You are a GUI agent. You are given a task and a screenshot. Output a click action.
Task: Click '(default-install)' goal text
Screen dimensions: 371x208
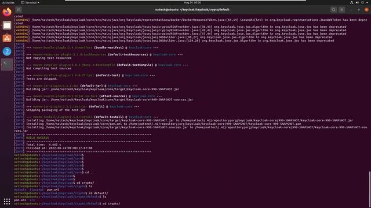pyautogui.click(x=109, y=117)
